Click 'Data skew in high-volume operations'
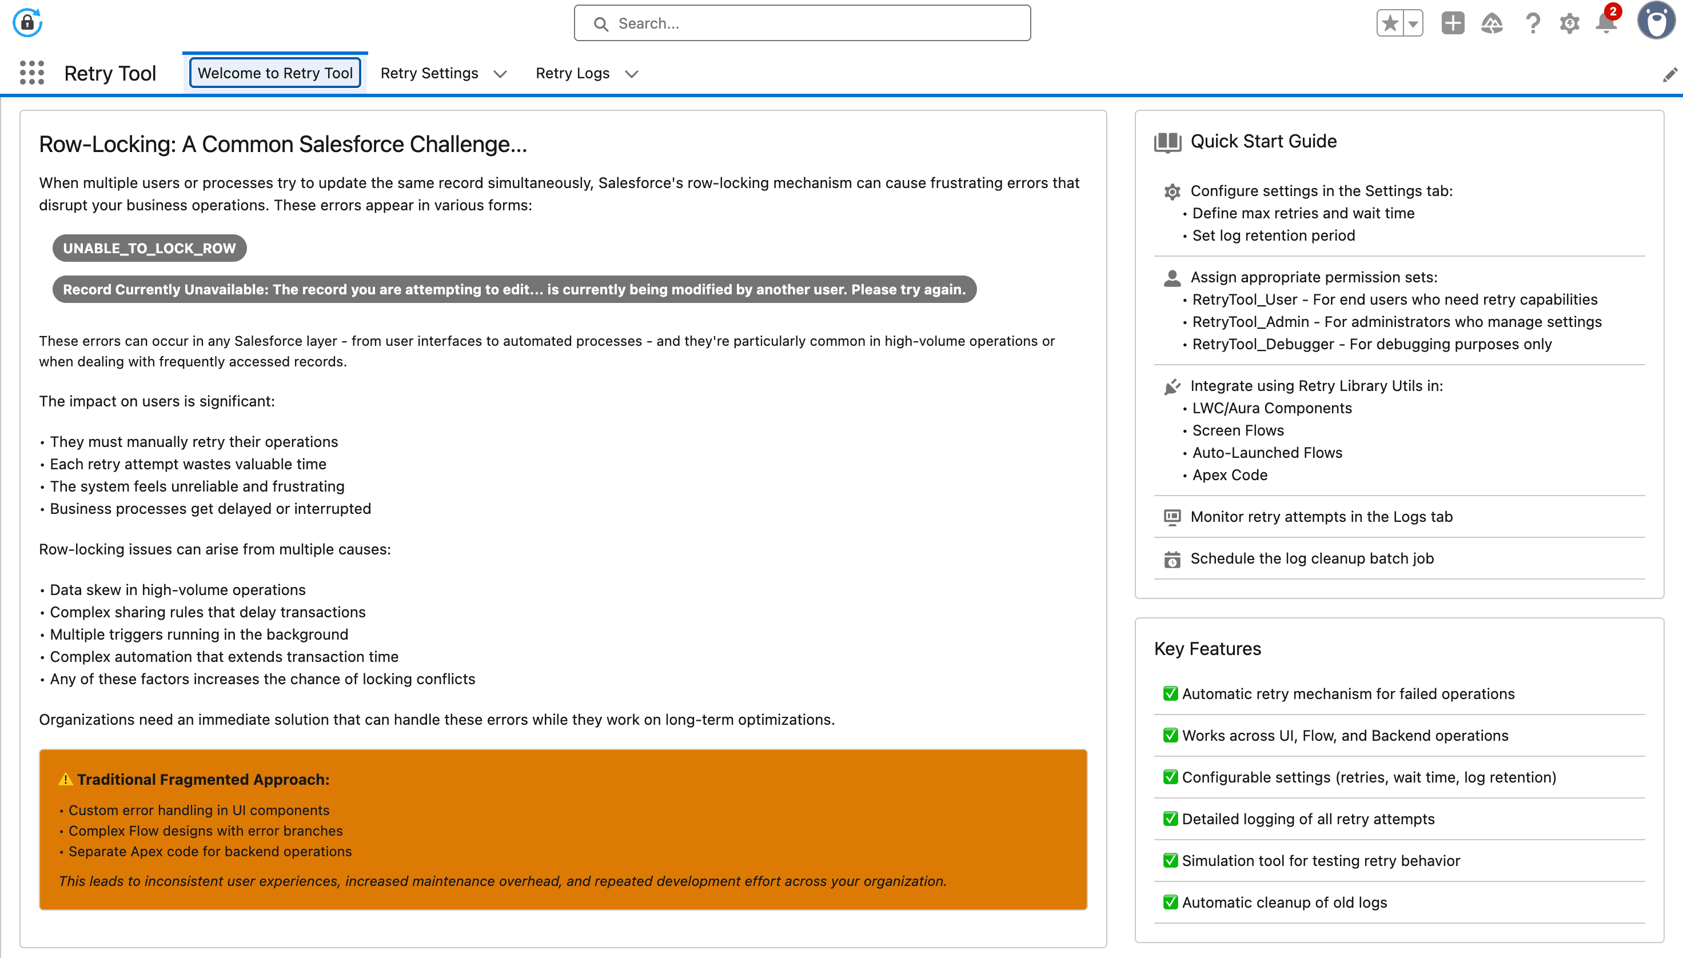The height and width of the screenshot is (958, 1683). coord(178,589)
